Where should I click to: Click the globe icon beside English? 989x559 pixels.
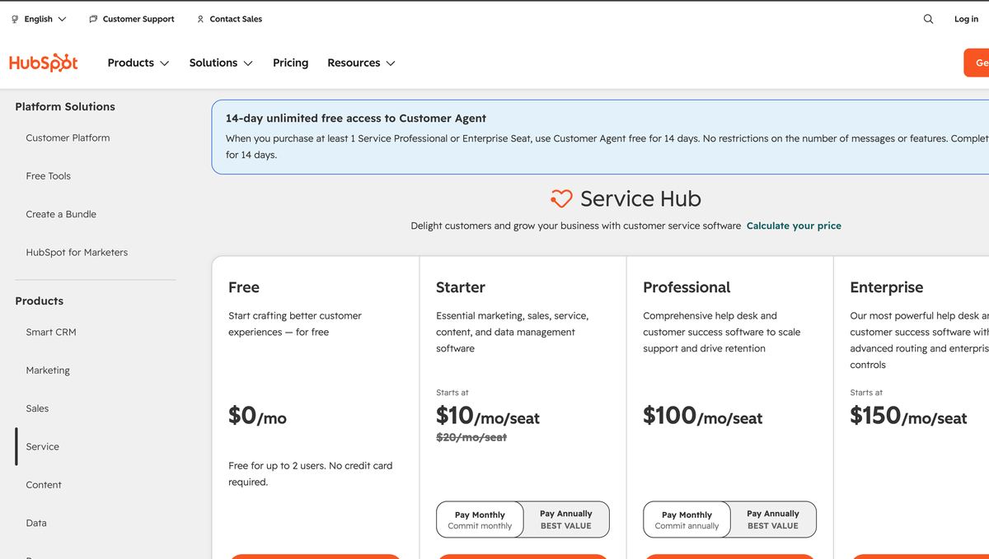click(15, 19)
